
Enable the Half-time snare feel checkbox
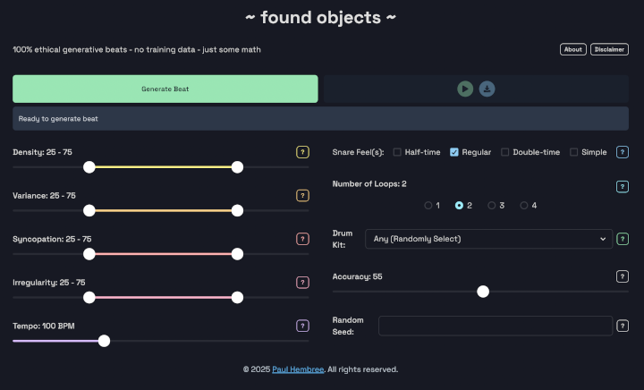point(397,152)
